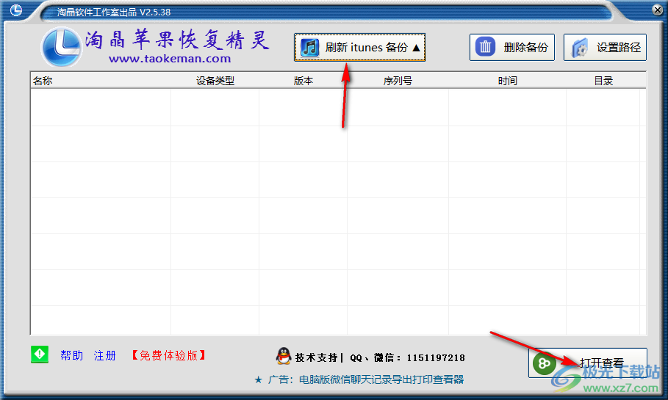Viewport: 668px width, 400px height.
Task: Open the 帮助 help link
Action: point(71,355)
